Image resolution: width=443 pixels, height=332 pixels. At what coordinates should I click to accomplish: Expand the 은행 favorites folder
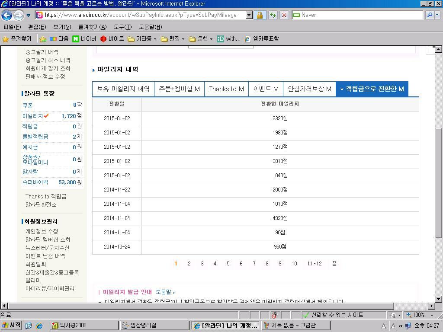201,39
